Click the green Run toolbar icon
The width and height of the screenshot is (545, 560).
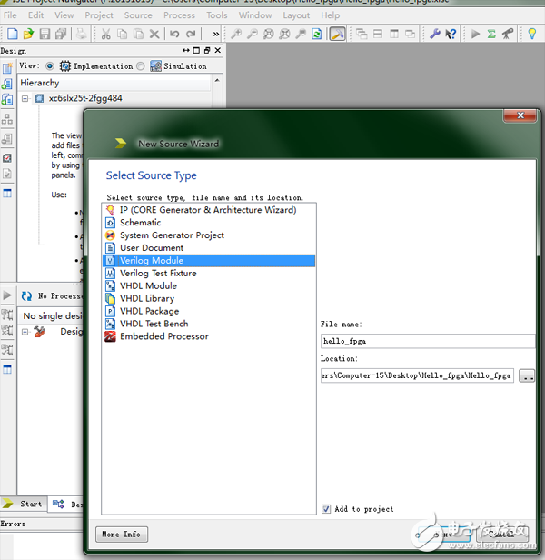[475, 34]
